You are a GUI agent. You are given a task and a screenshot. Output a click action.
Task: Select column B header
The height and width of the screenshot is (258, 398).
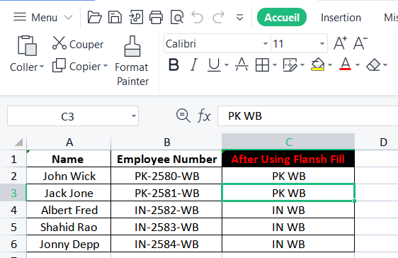click(166, 142)
